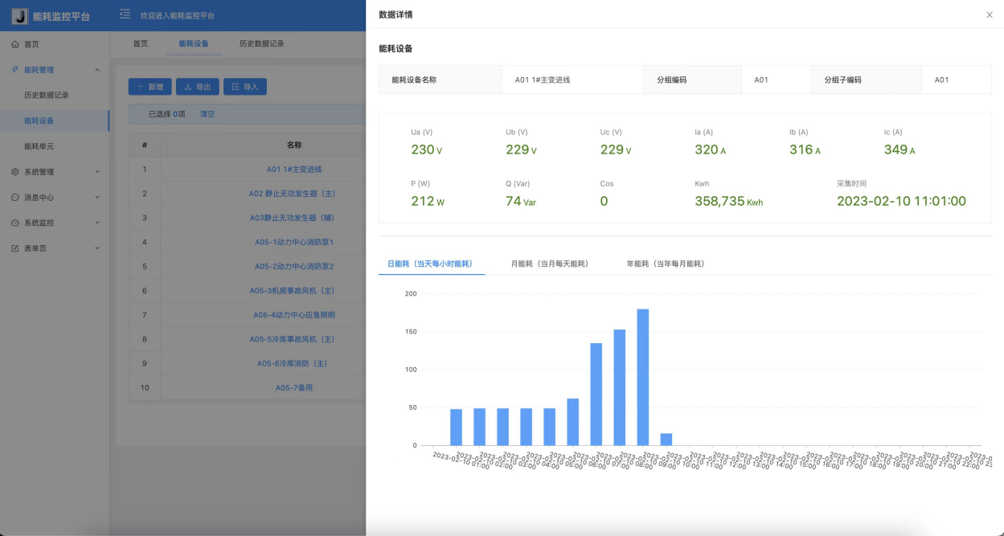1004x536 pixels.
Task: Click the system management gear icon
Action: pos(15,172)
